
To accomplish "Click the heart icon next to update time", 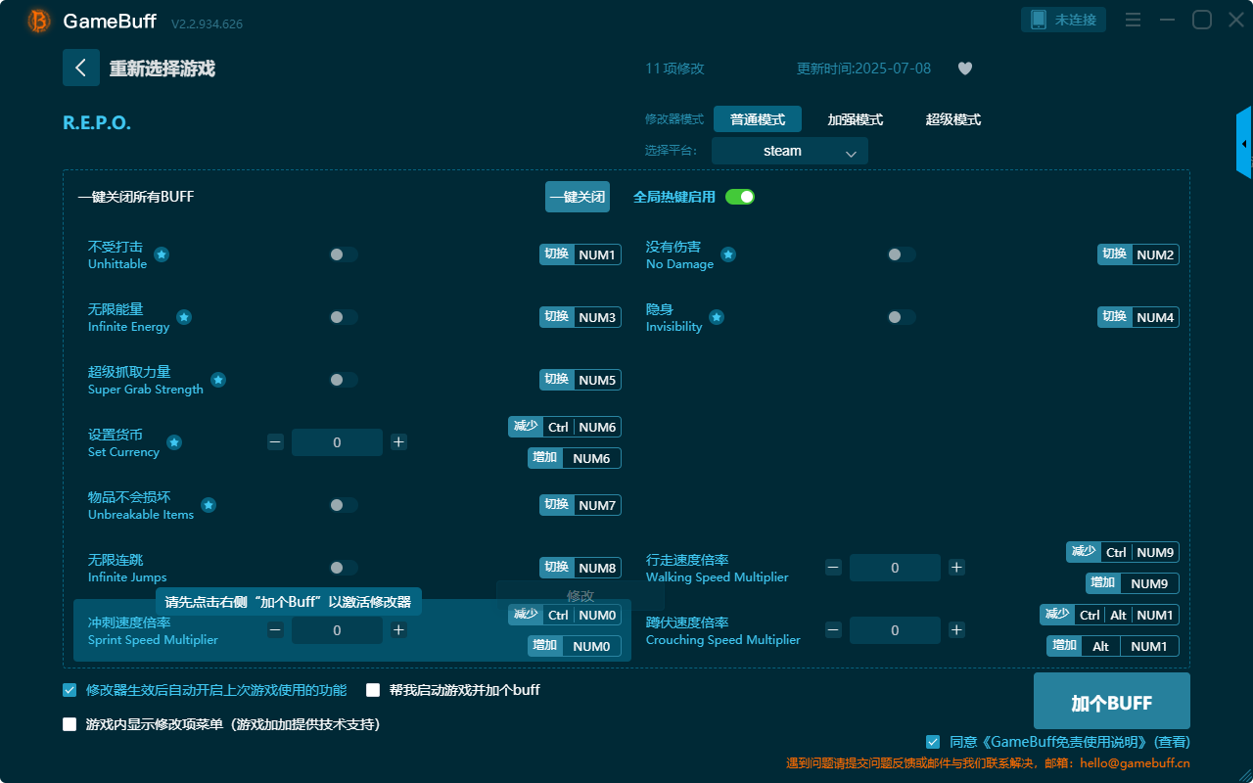I will [x=964, y=69].
